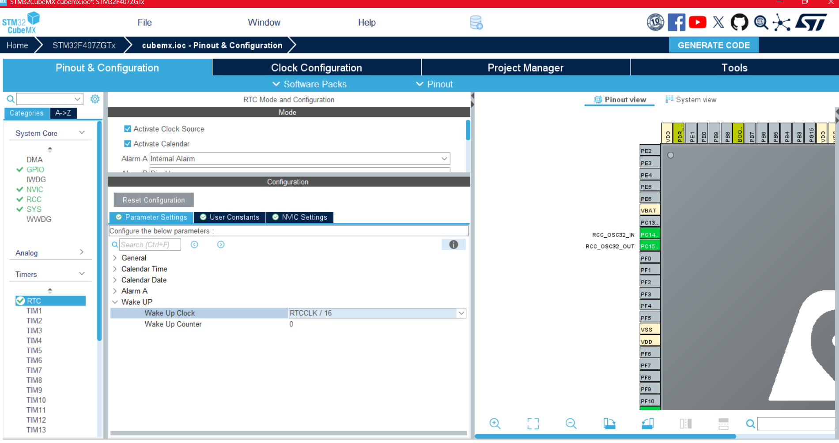
Task: Open the Help menu
Action: coord(367,23)
